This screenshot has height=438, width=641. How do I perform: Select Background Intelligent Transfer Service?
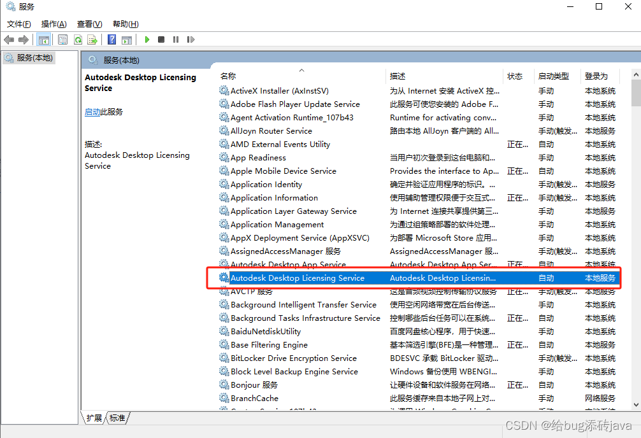point(419,305)
